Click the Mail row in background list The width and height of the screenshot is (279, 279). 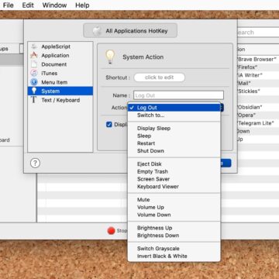click(258, 83)
